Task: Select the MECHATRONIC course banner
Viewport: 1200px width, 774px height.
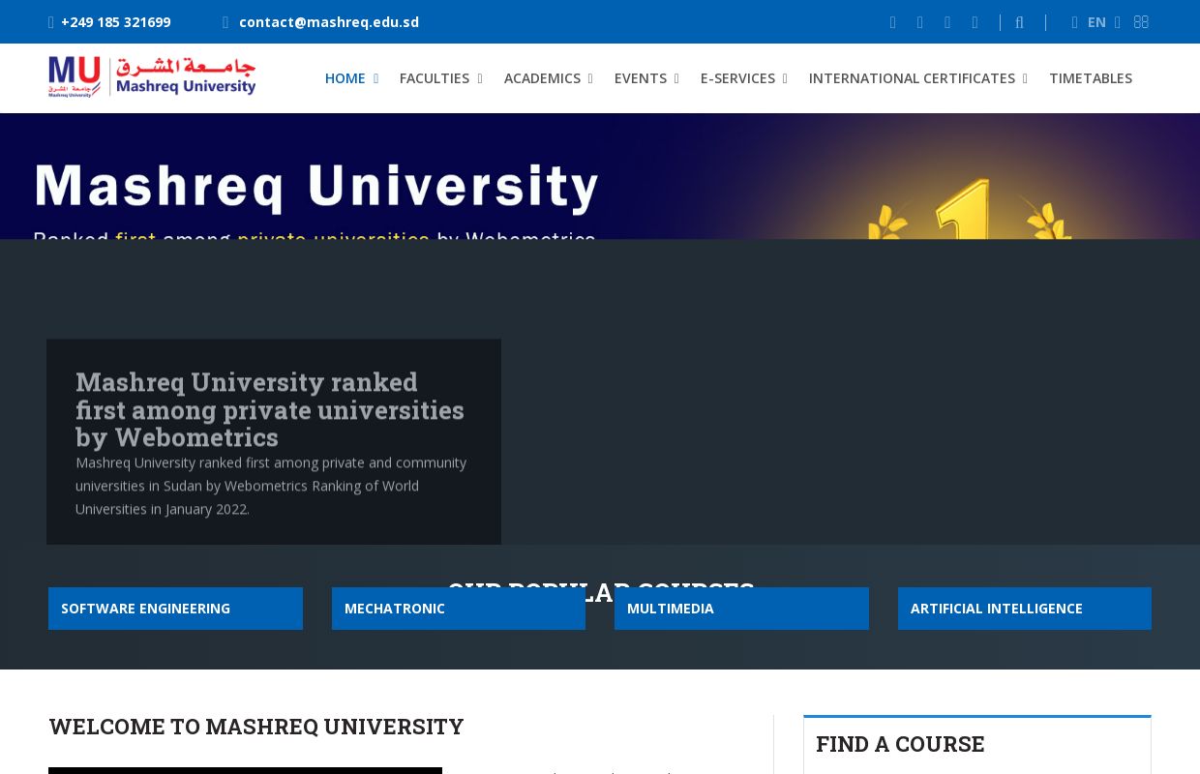Action: pyautogui.click(x=458, y=609)
